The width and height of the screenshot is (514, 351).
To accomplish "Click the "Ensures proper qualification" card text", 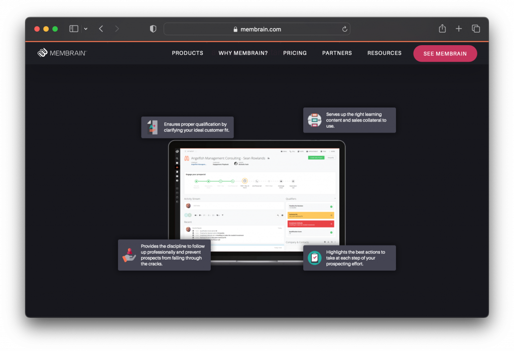I will coord(196,127).
